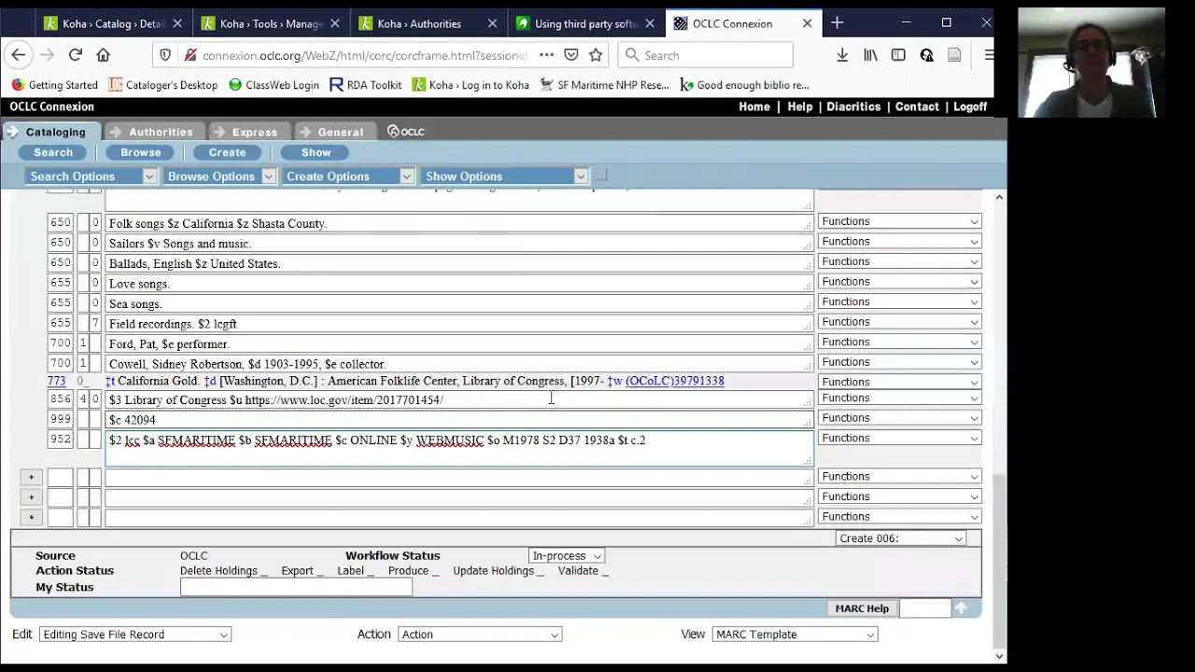Click the account sync alert icon
1195x672 pixels.
pos(926,55)
